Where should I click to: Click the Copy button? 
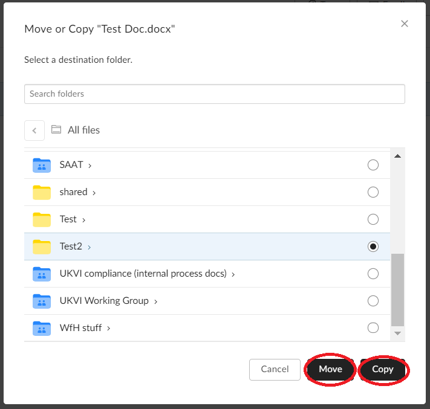point(383,369)
